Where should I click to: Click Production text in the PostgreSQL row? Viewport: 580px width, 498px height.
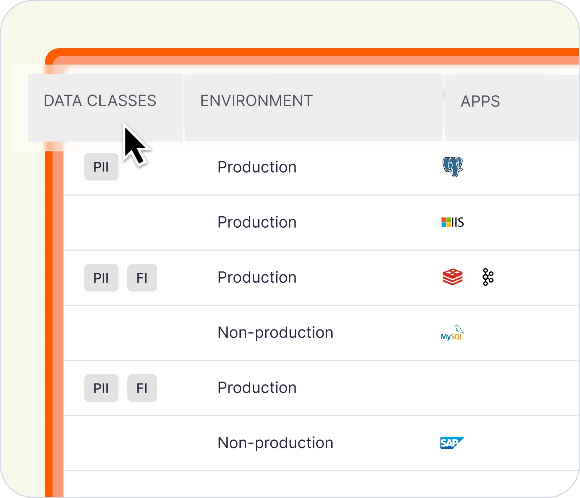click(x=257, y=167)
